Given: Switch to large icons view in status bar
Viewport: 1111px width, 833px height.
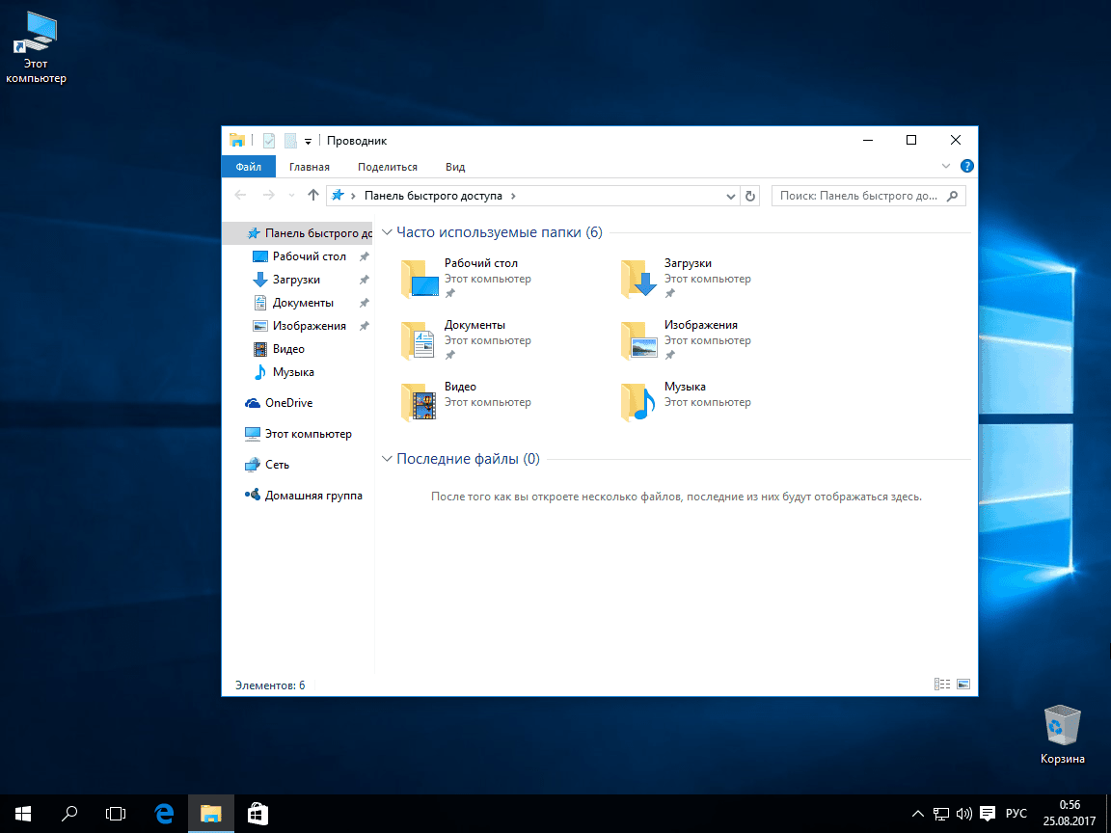Looking at the screenshot, I should click(962, 685).
